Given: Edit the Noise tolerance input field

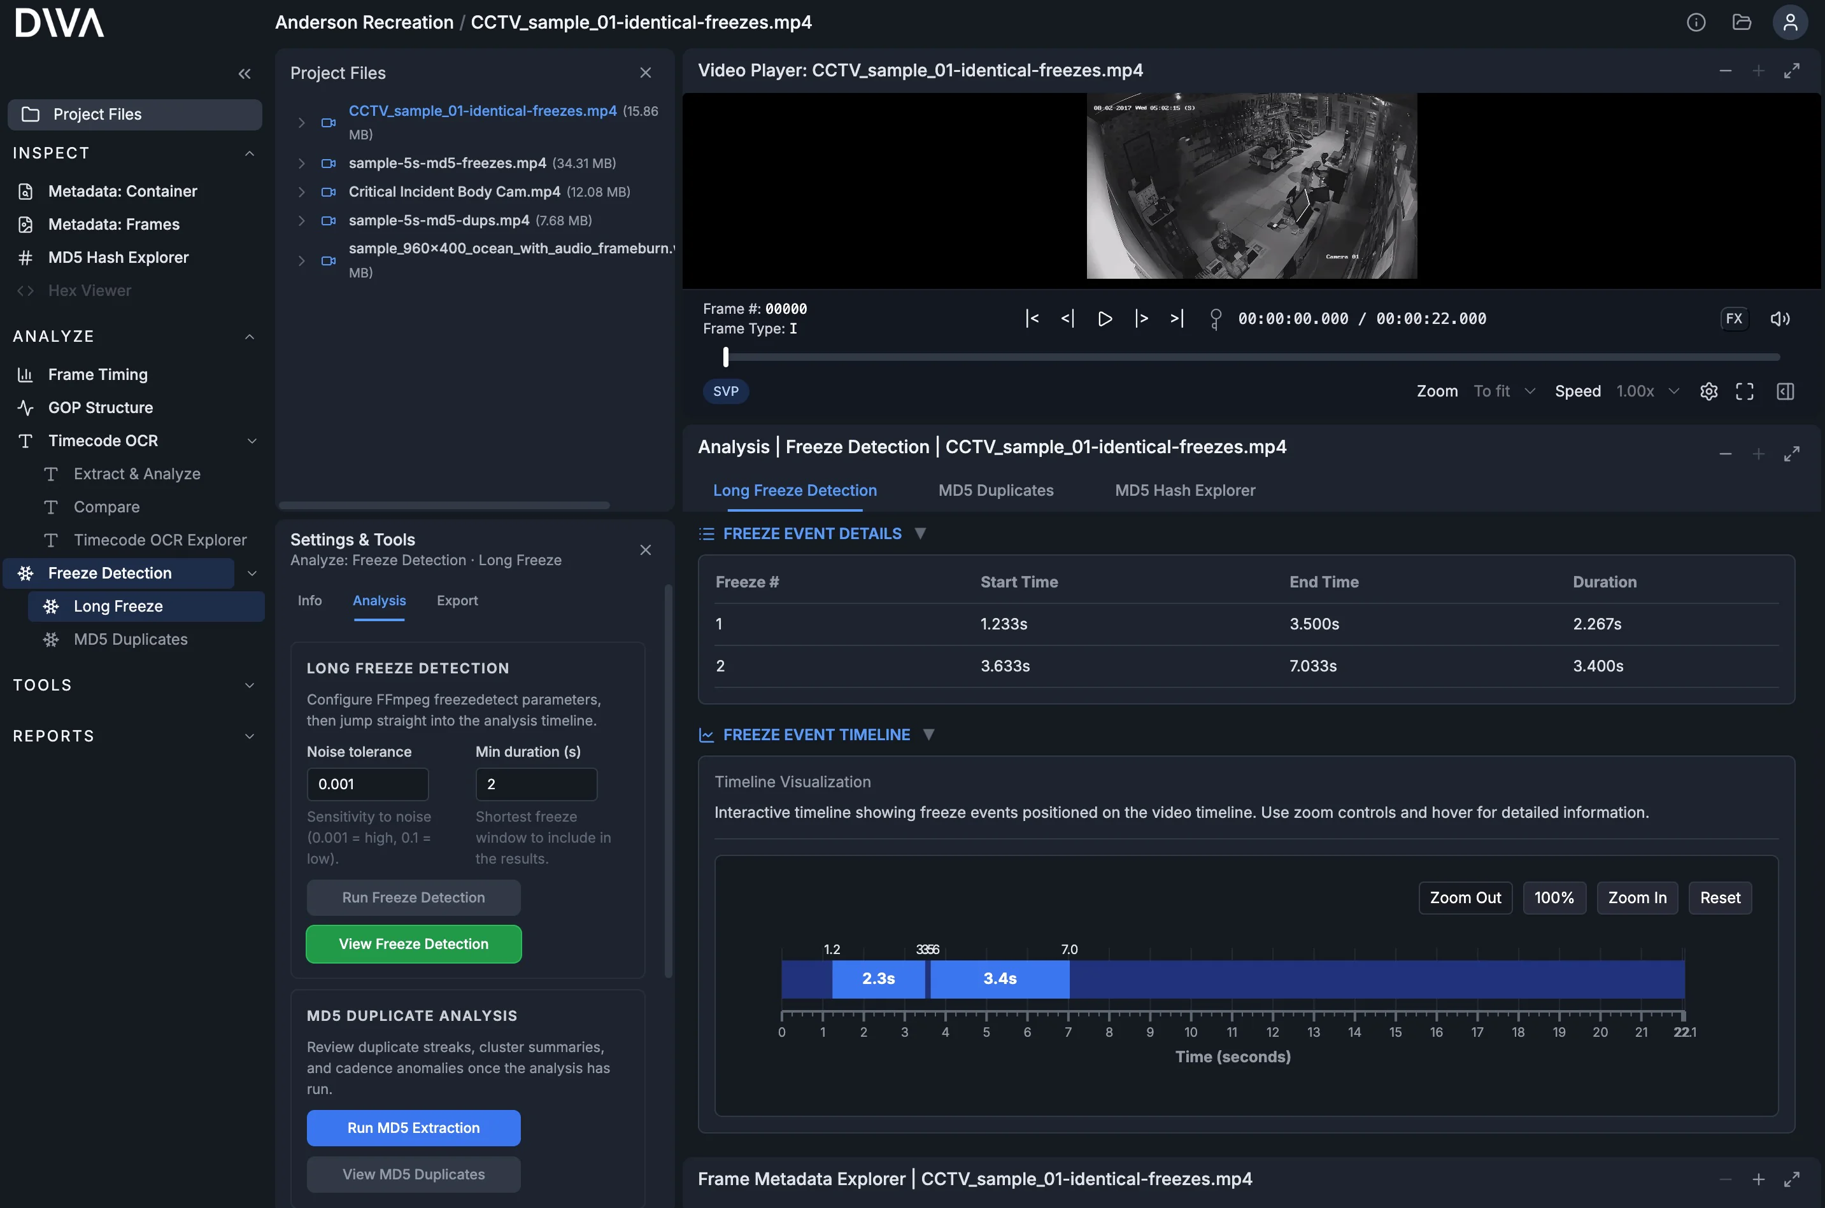Looking at the screenshot, I should 367,783.
